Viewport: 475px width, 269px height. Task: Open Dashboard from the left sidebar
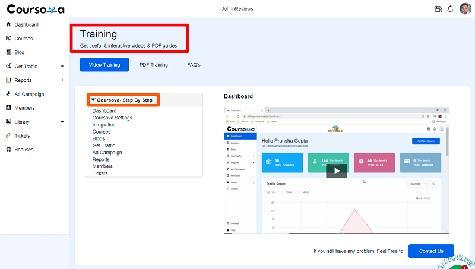tap(26, 24)
